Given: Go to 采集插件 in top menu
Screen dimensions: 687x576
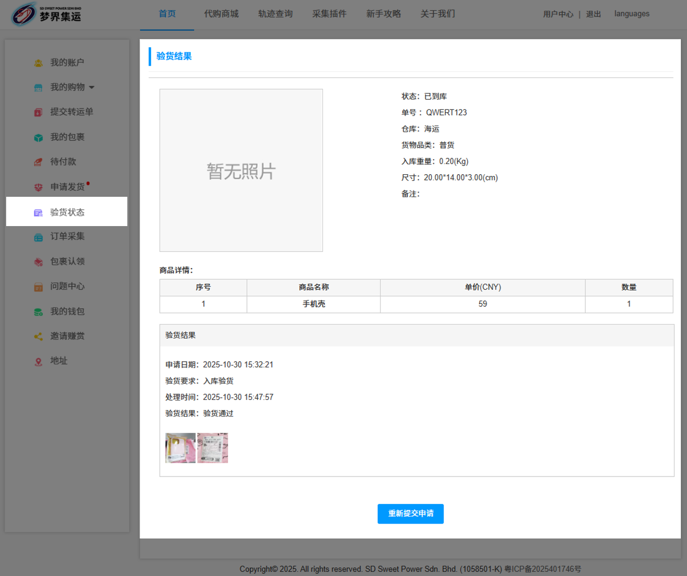Looking at the screenshot, I should (x=329, y=14).
